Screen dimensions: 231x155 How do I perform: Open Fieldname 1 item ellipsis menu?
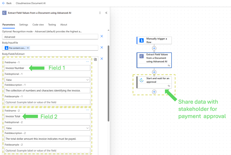click(88, 62)
